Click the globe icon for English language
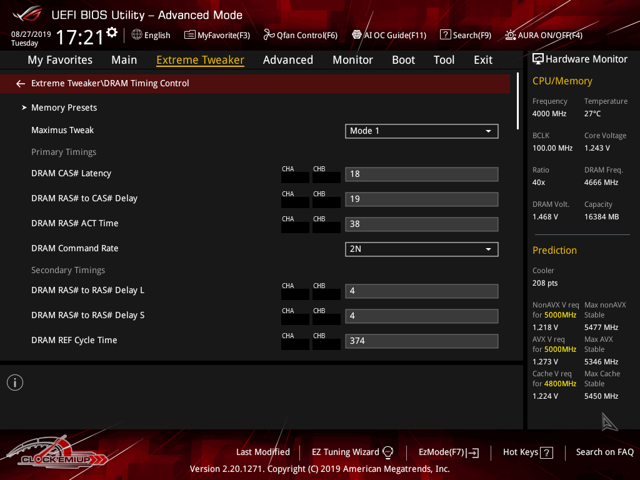This screenshot has width=640, height=480. (x=137, y=35)
